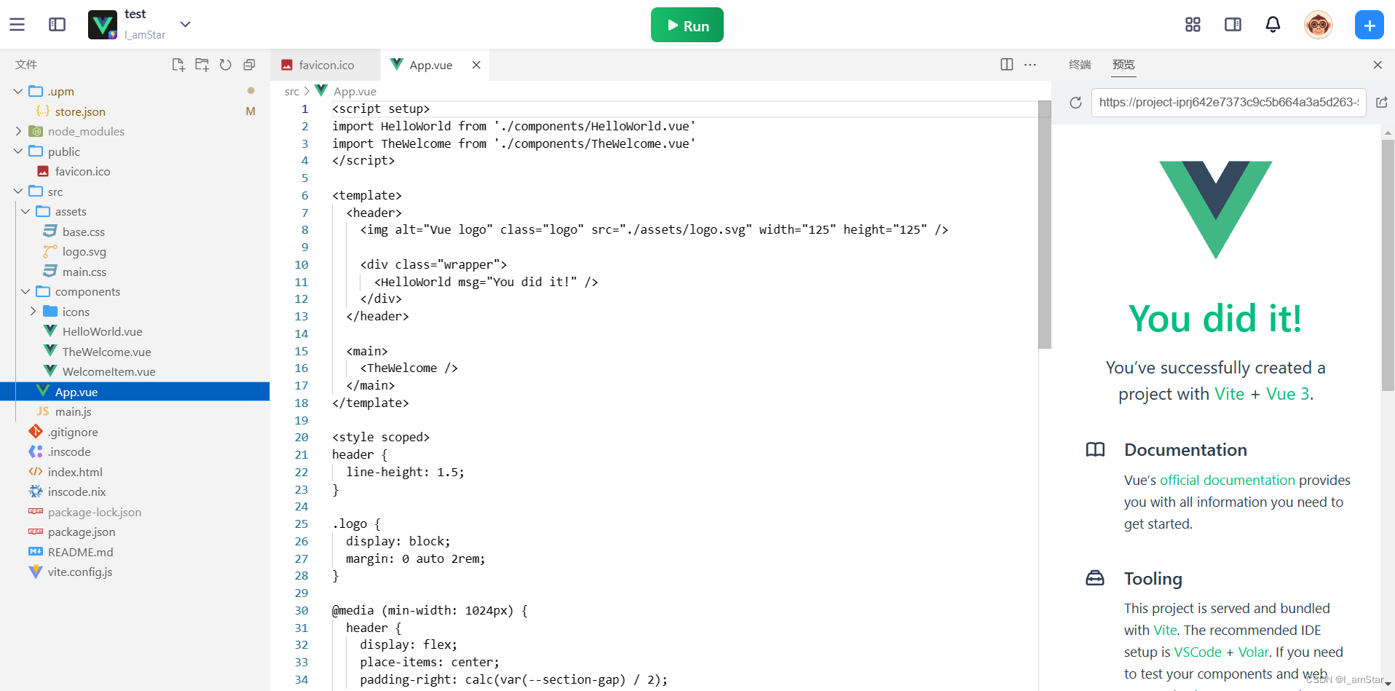Click the editor vertical scrollbar thumb
The height and width of the screenshot is (691, 1395).
1045,224
